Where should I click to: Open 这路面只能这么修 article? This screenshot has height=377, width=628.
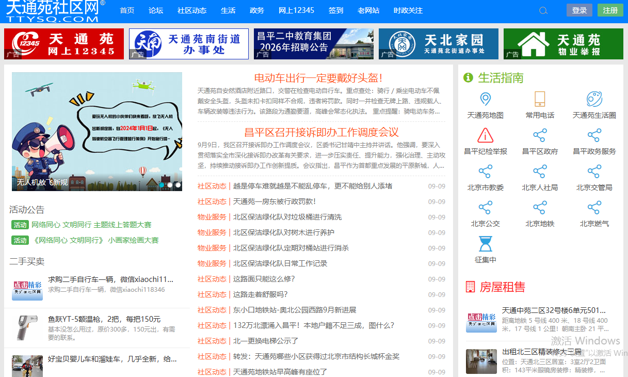264,279
